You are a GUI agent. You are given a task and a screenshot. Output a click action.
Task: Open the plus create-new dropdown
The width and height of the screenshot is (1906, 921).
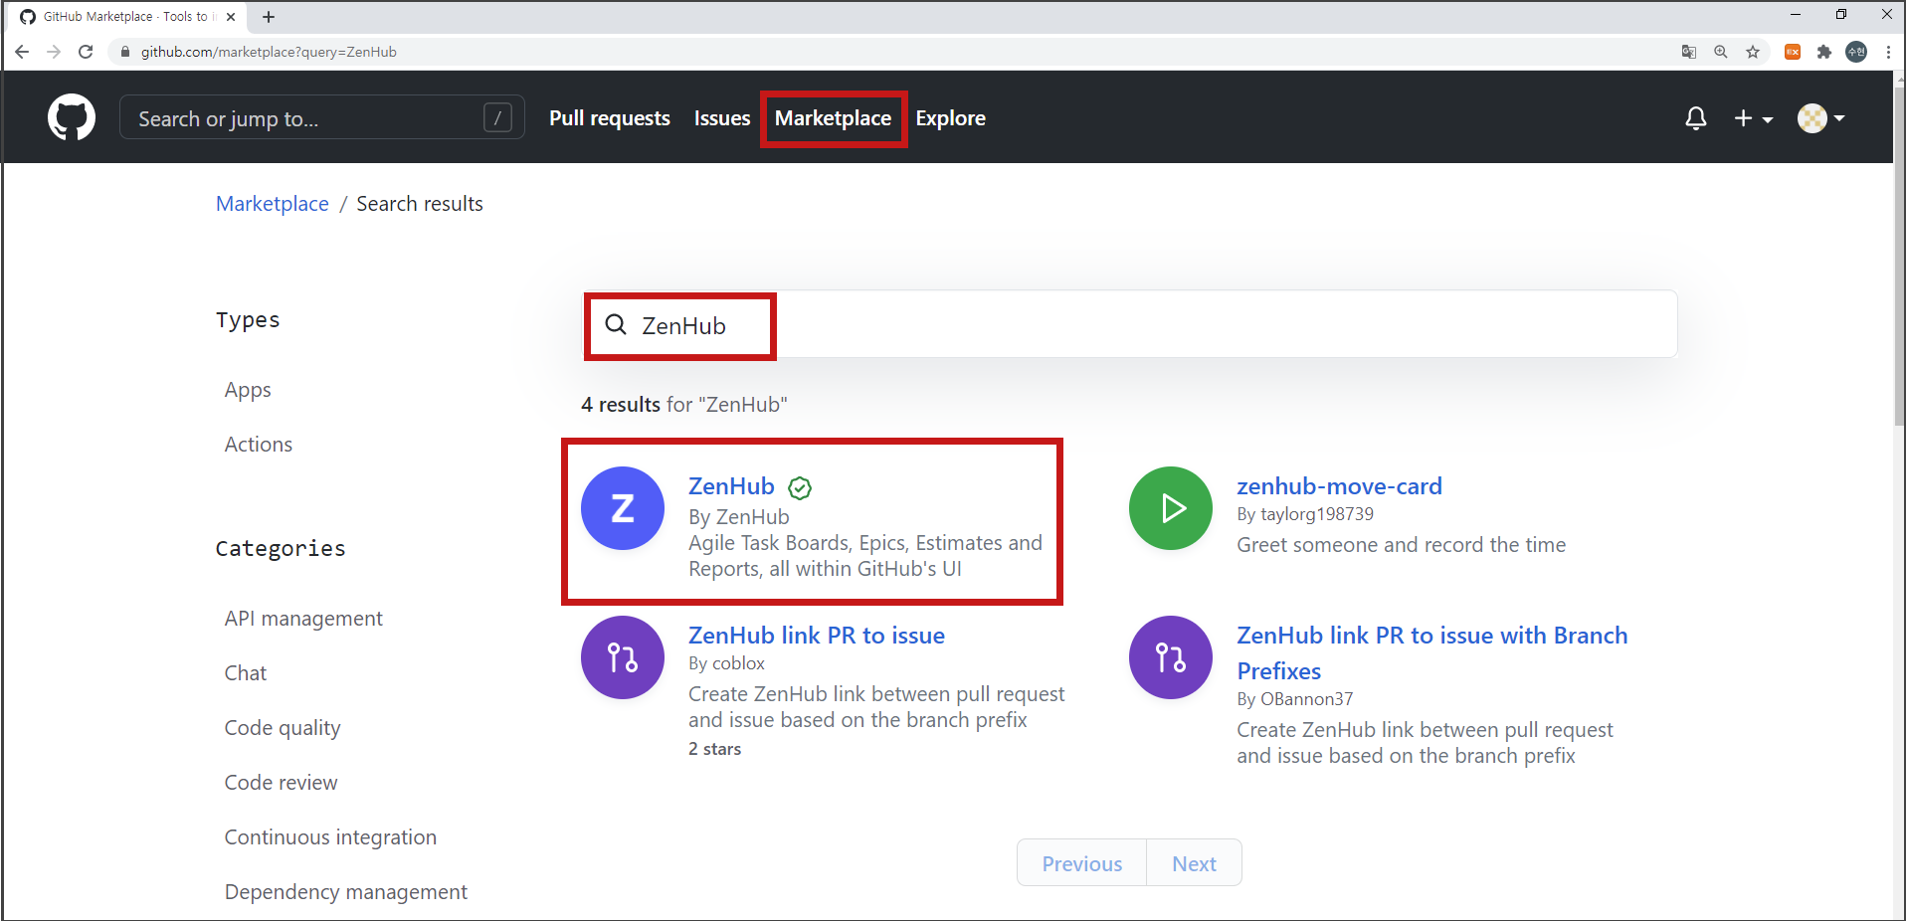(x=1753, y=118)
